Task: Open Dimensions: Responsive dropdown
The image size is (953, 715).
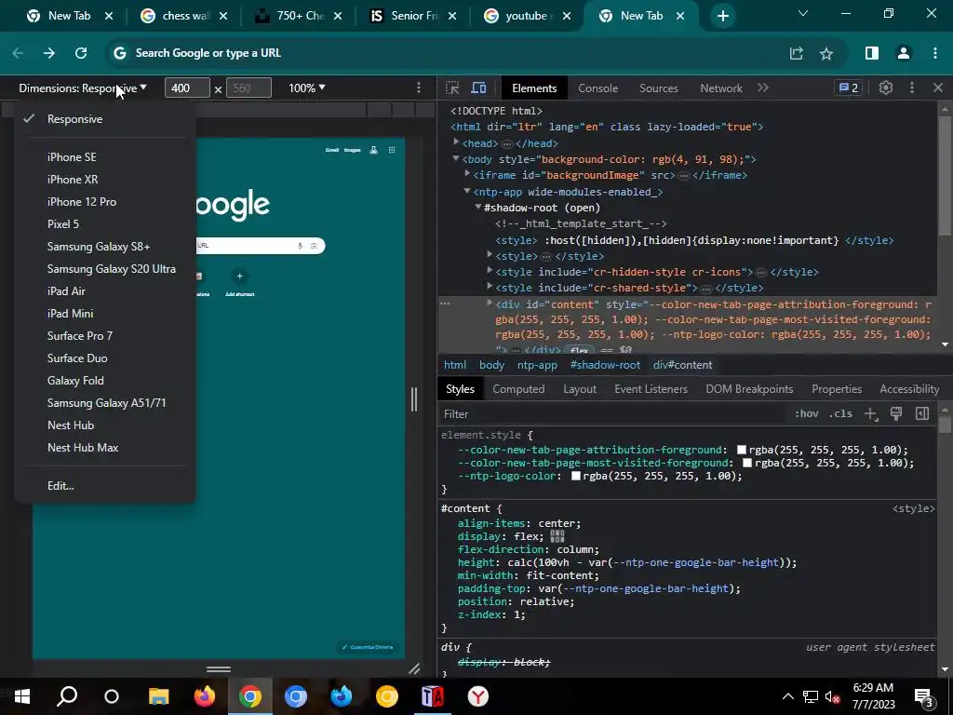Action: [83, 88]
